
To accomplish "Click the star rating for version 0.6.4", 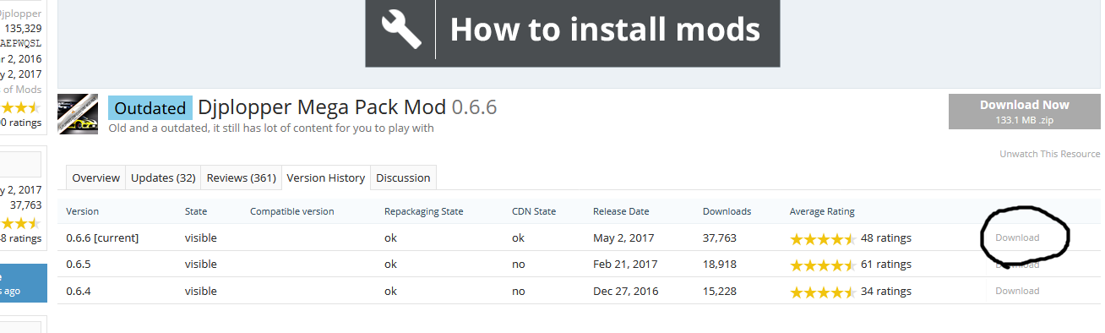I will [x=823, y=292].
